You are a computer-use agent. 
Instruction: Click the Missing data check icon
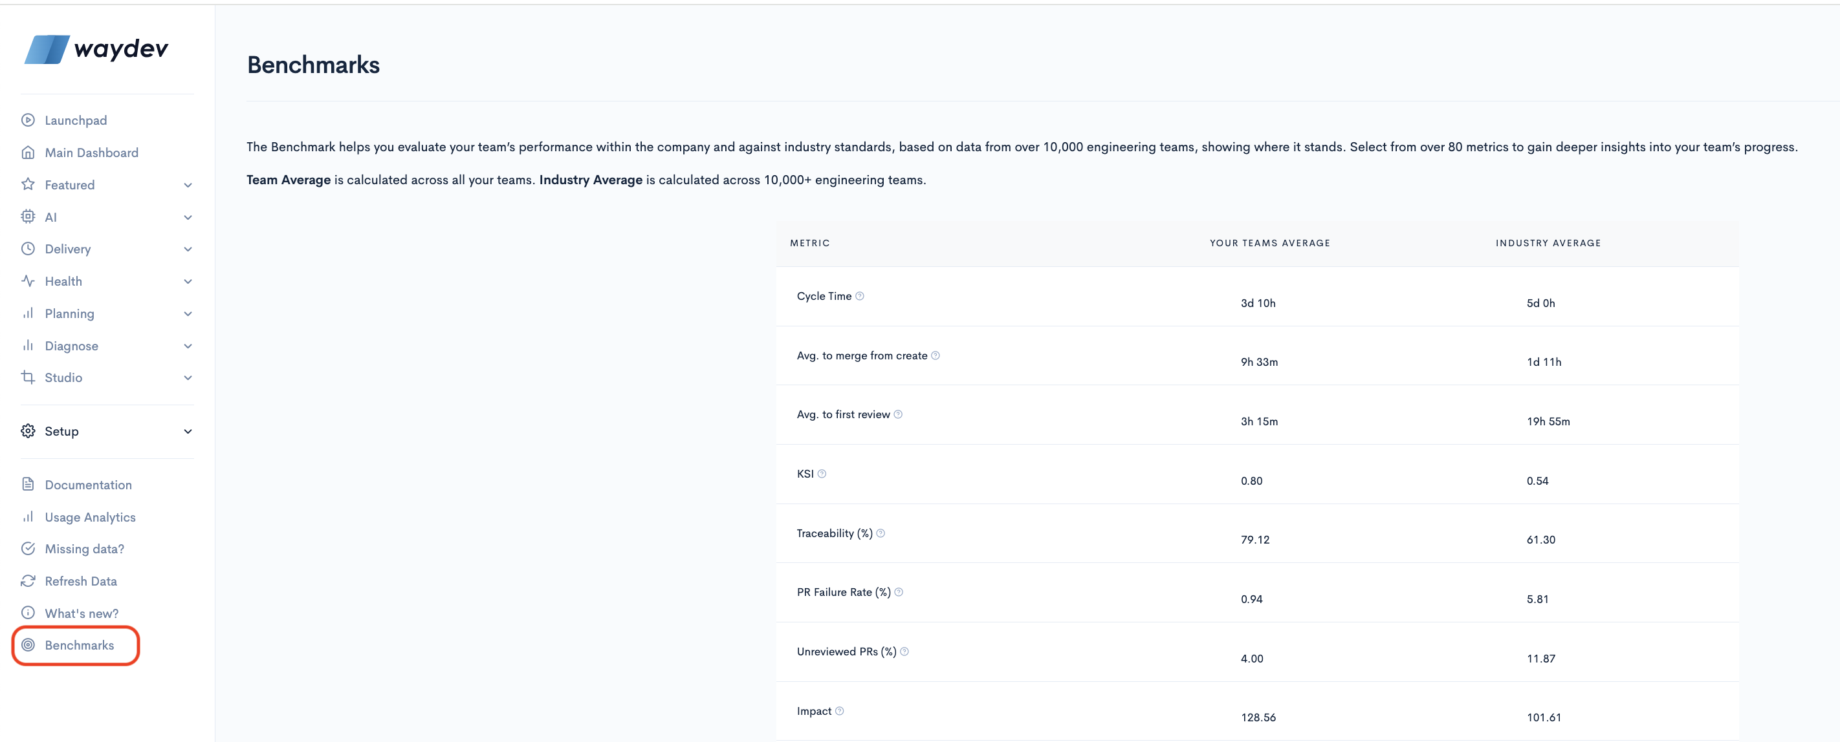coord(28,549)
